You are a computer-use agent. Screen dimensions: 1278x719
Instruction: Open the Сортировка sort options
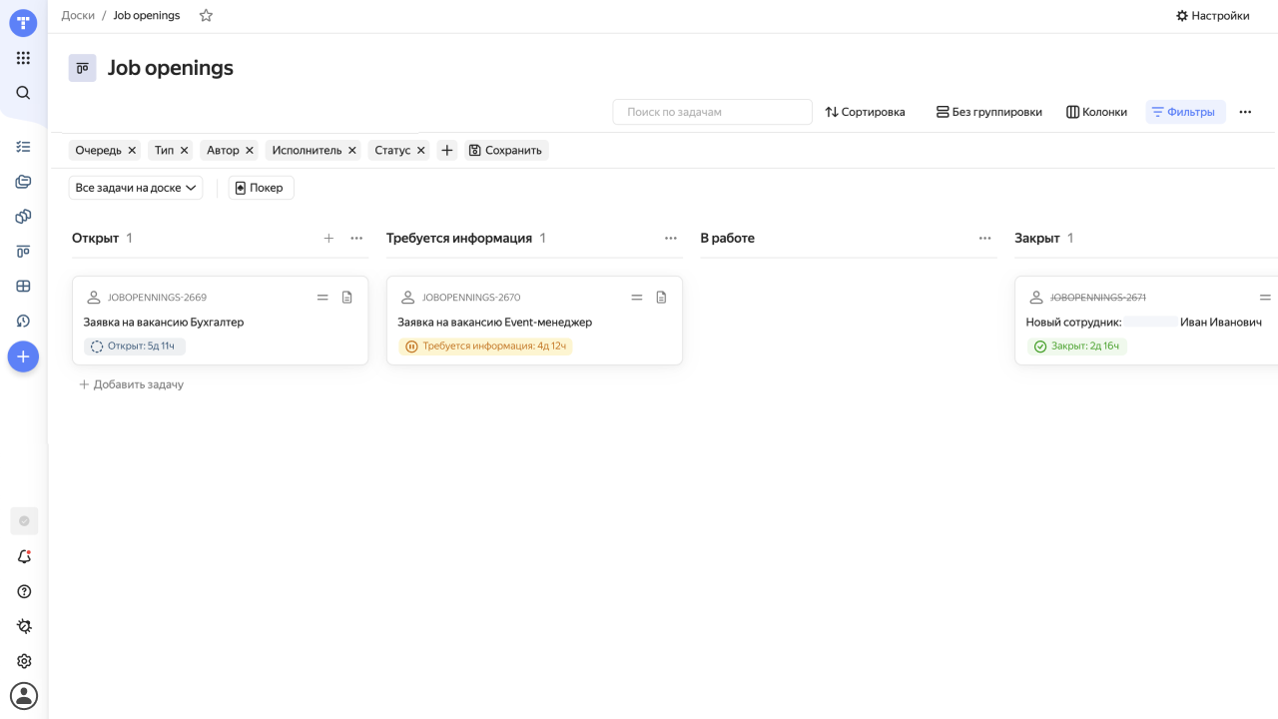point(865,112)
